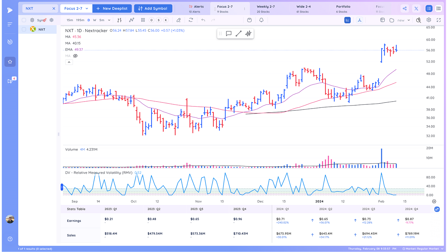Click the redo arrow

tap(213, 20)
